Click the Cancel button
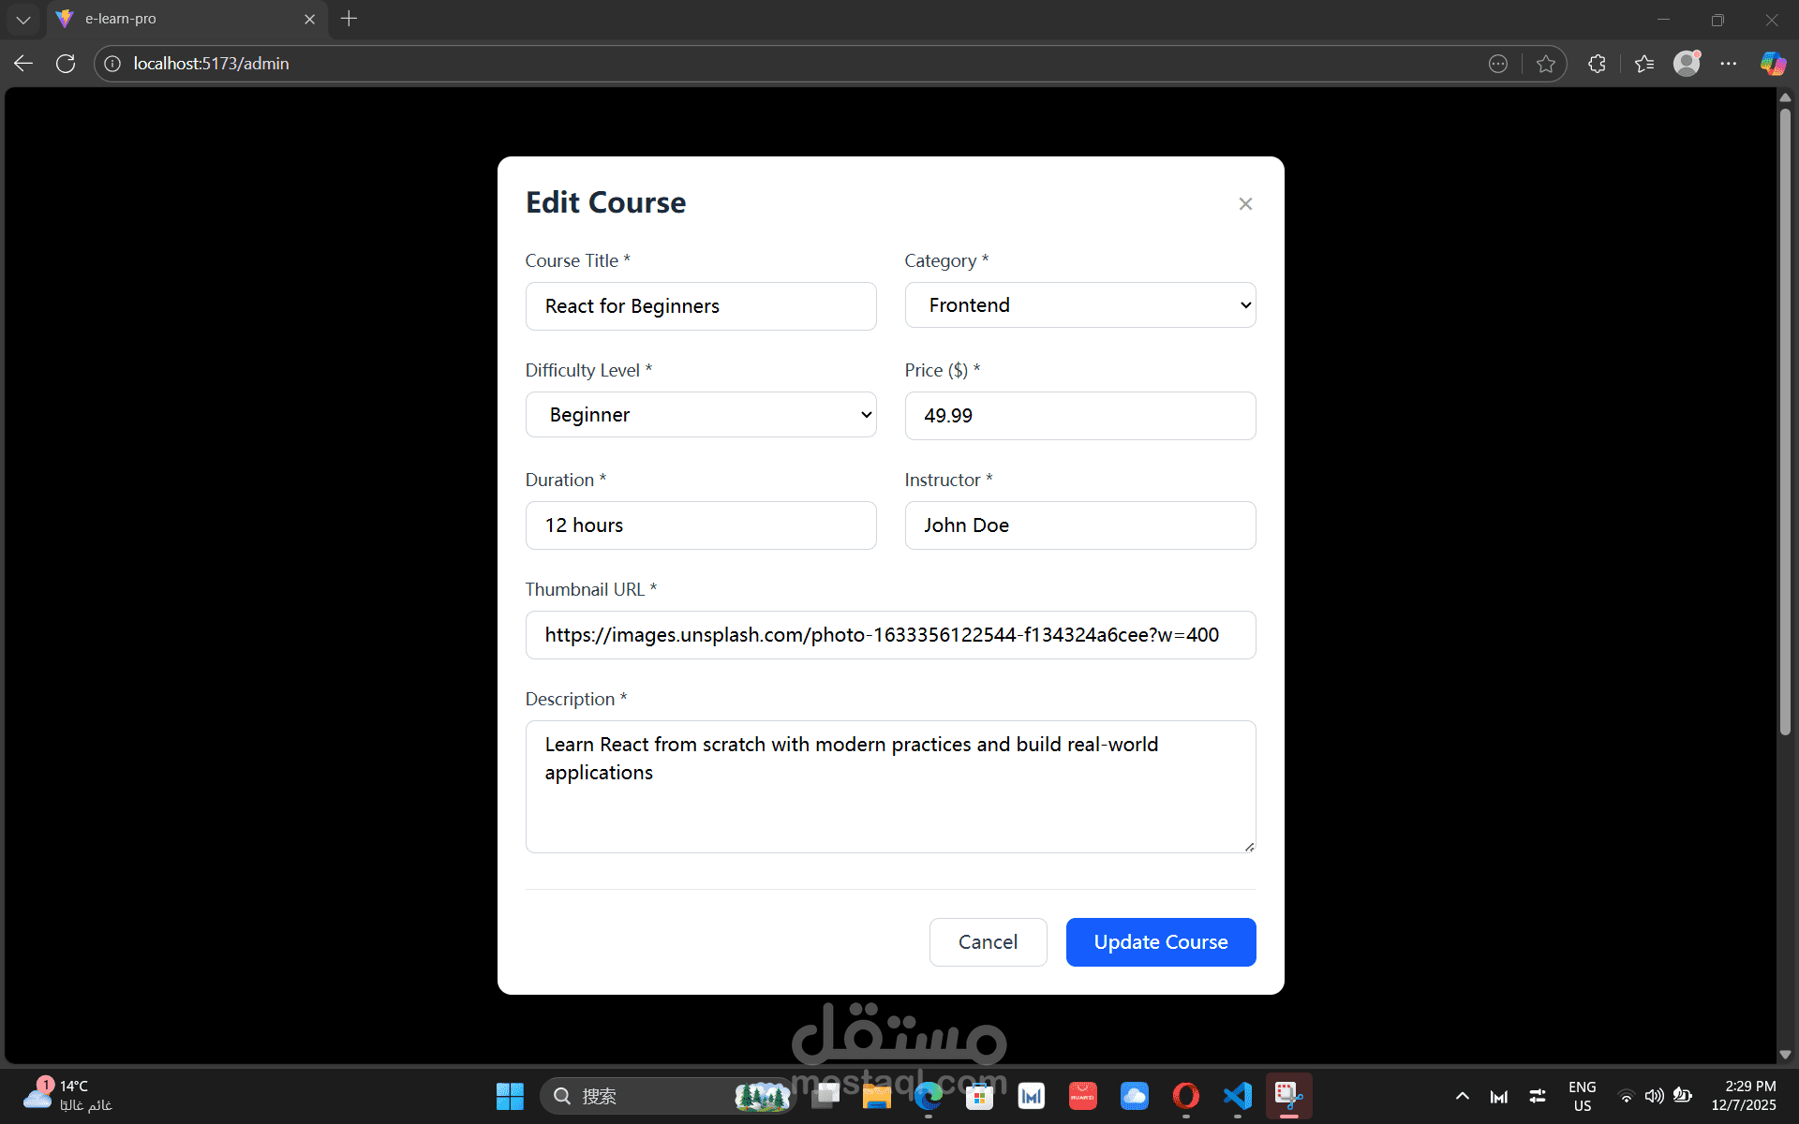Viewport: 1799px width, 1124px height. [x=988, y=942]
